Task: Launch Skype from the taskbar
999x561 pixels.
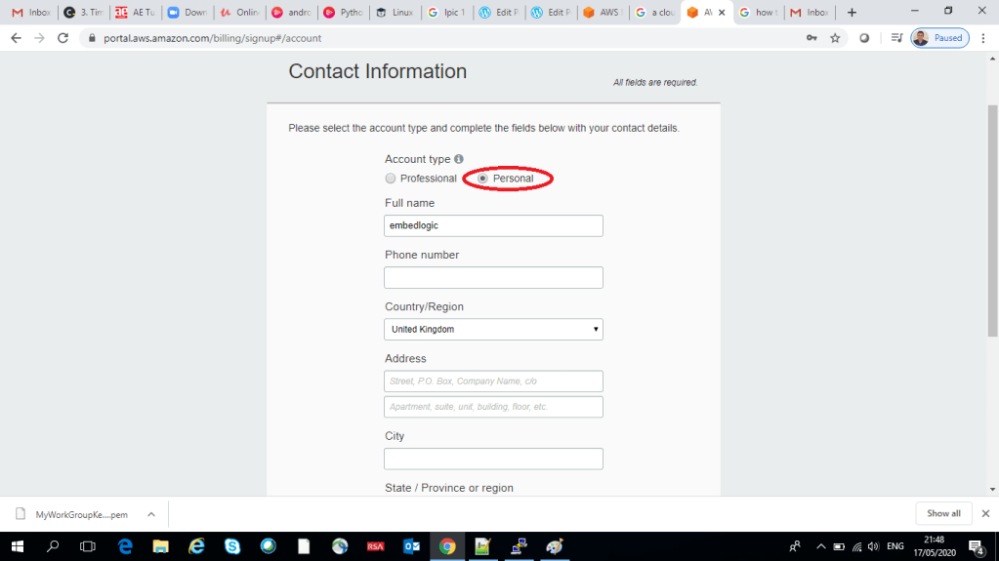Action: pyautogui.click(x=232, y=546)
